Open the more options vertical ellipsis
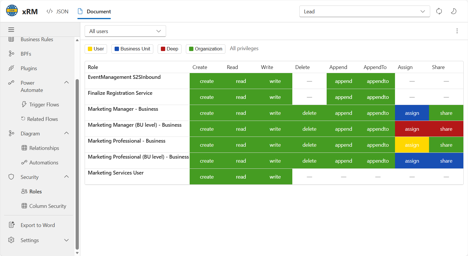Viewport: 468px width, 256px height. point(457,31)
